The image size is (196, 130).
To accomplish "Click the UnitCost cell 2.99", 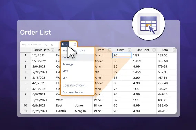I will (x=144, y=78).
